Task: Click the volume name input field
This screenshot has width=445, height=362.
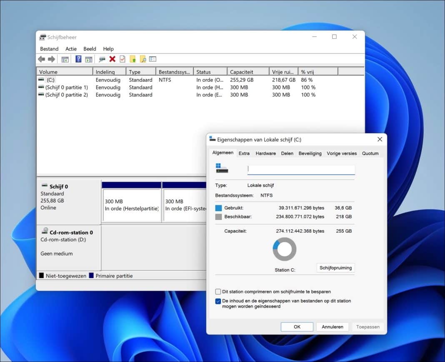Action: (301, 169)
